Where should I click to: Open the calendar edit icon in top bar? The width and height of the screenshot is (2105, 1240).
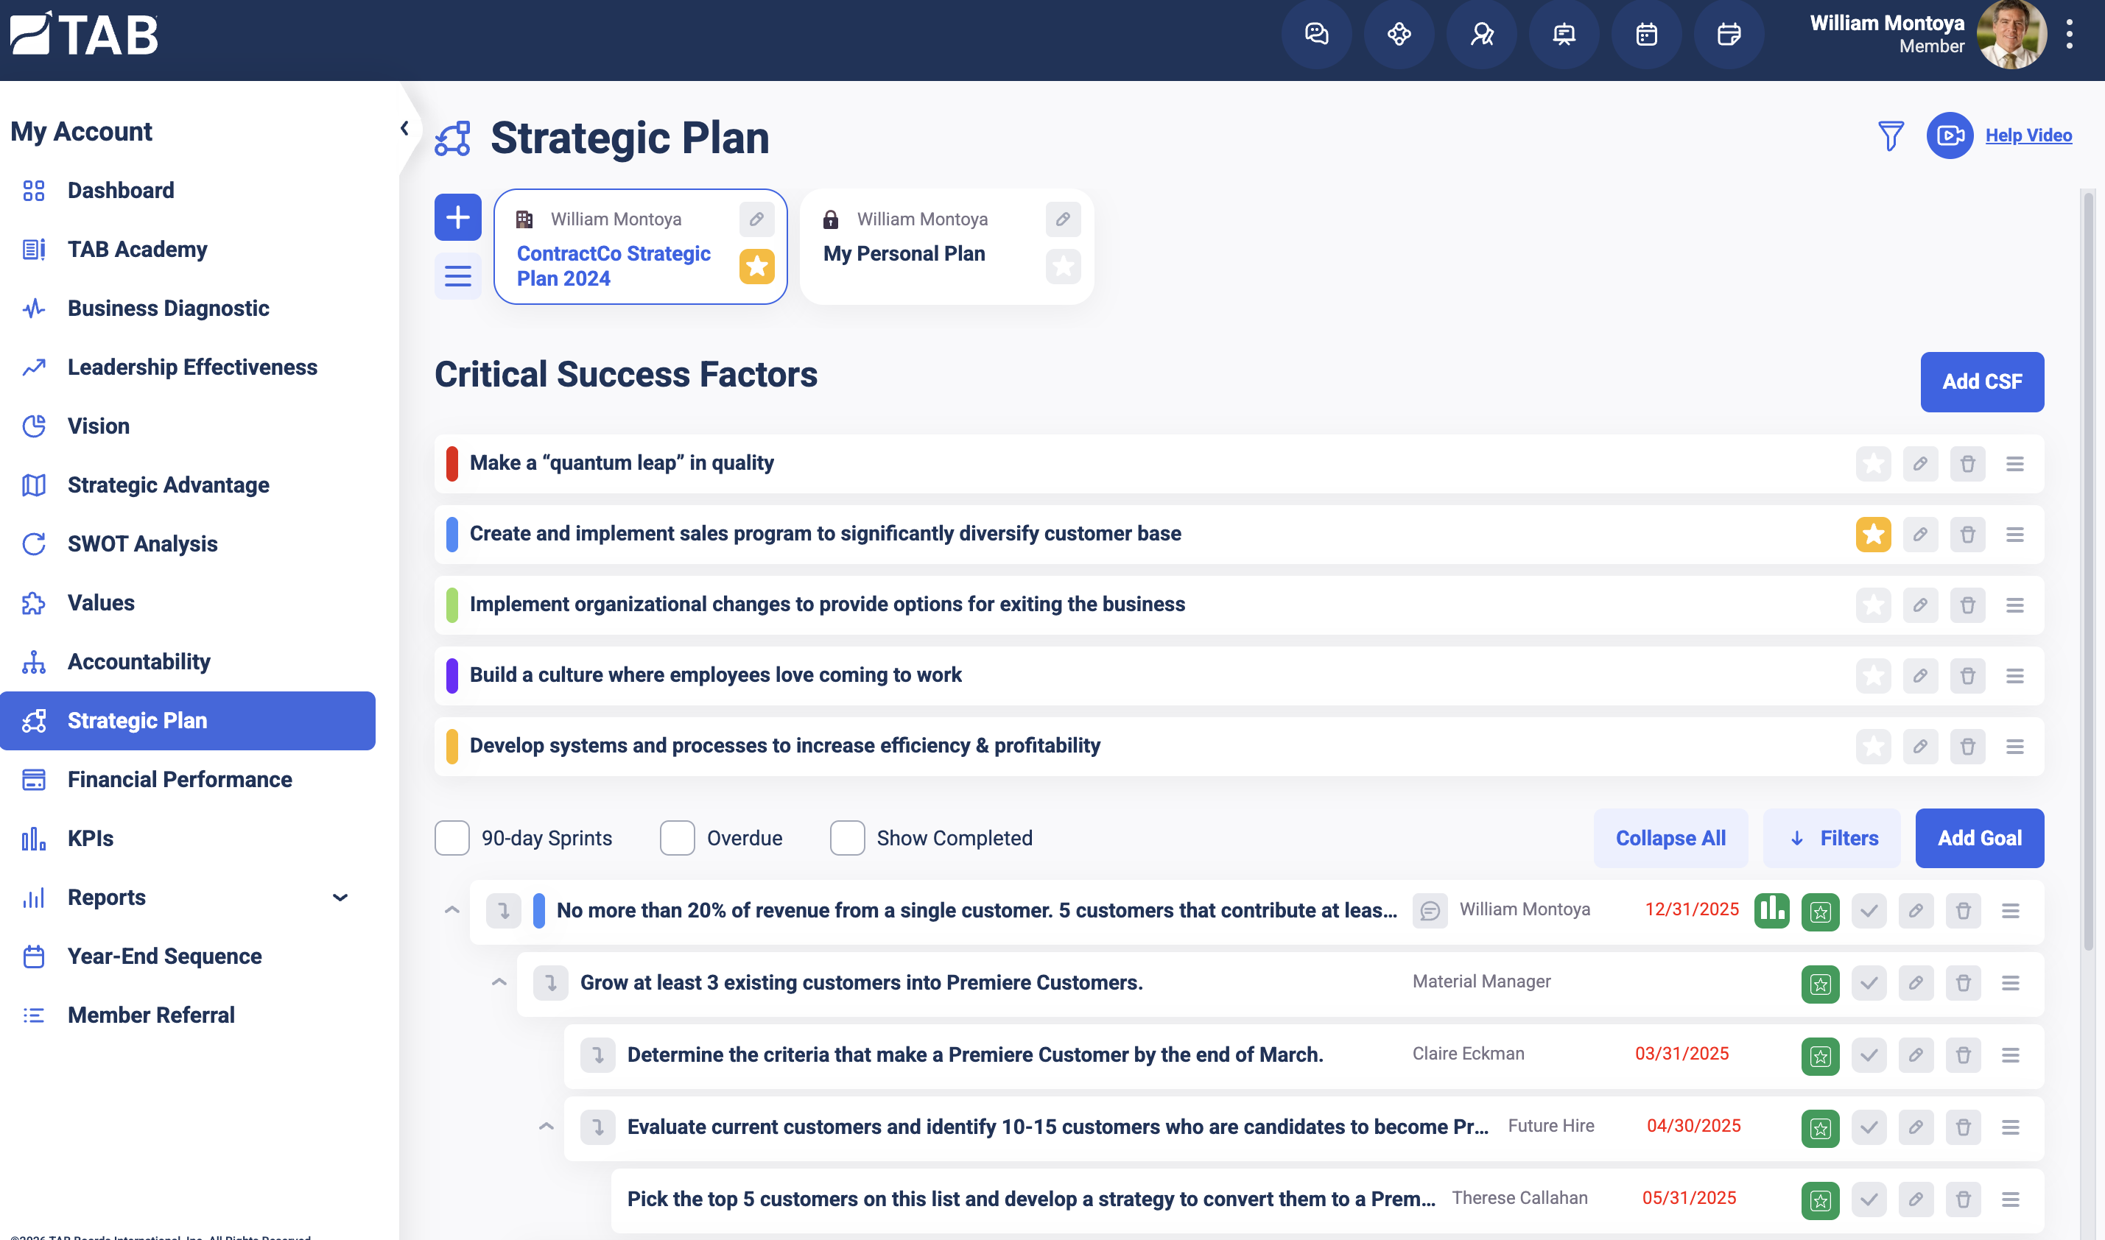tap(1729, 35)
